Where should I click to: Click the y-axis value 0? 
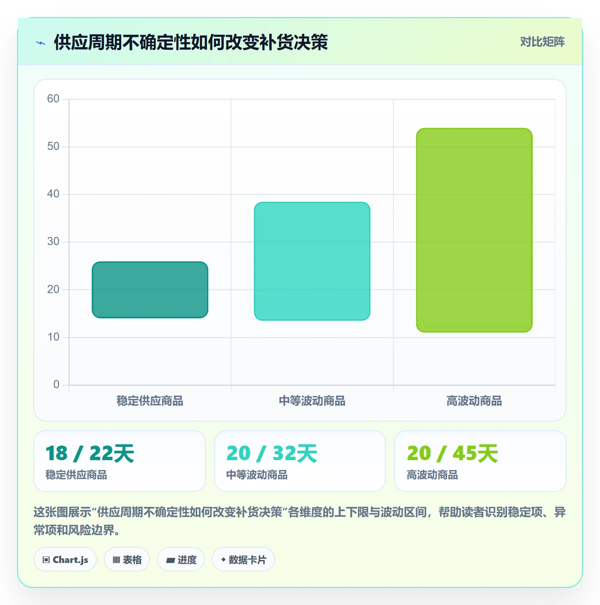coord(56,385)
